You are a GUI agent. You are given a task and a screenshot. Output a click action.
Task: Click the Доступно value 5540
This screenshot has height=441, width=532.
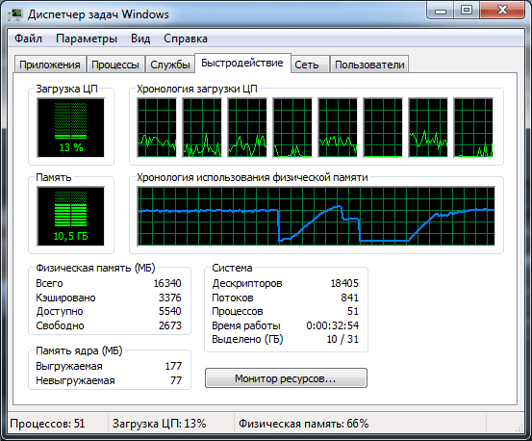tap(170, 311)
